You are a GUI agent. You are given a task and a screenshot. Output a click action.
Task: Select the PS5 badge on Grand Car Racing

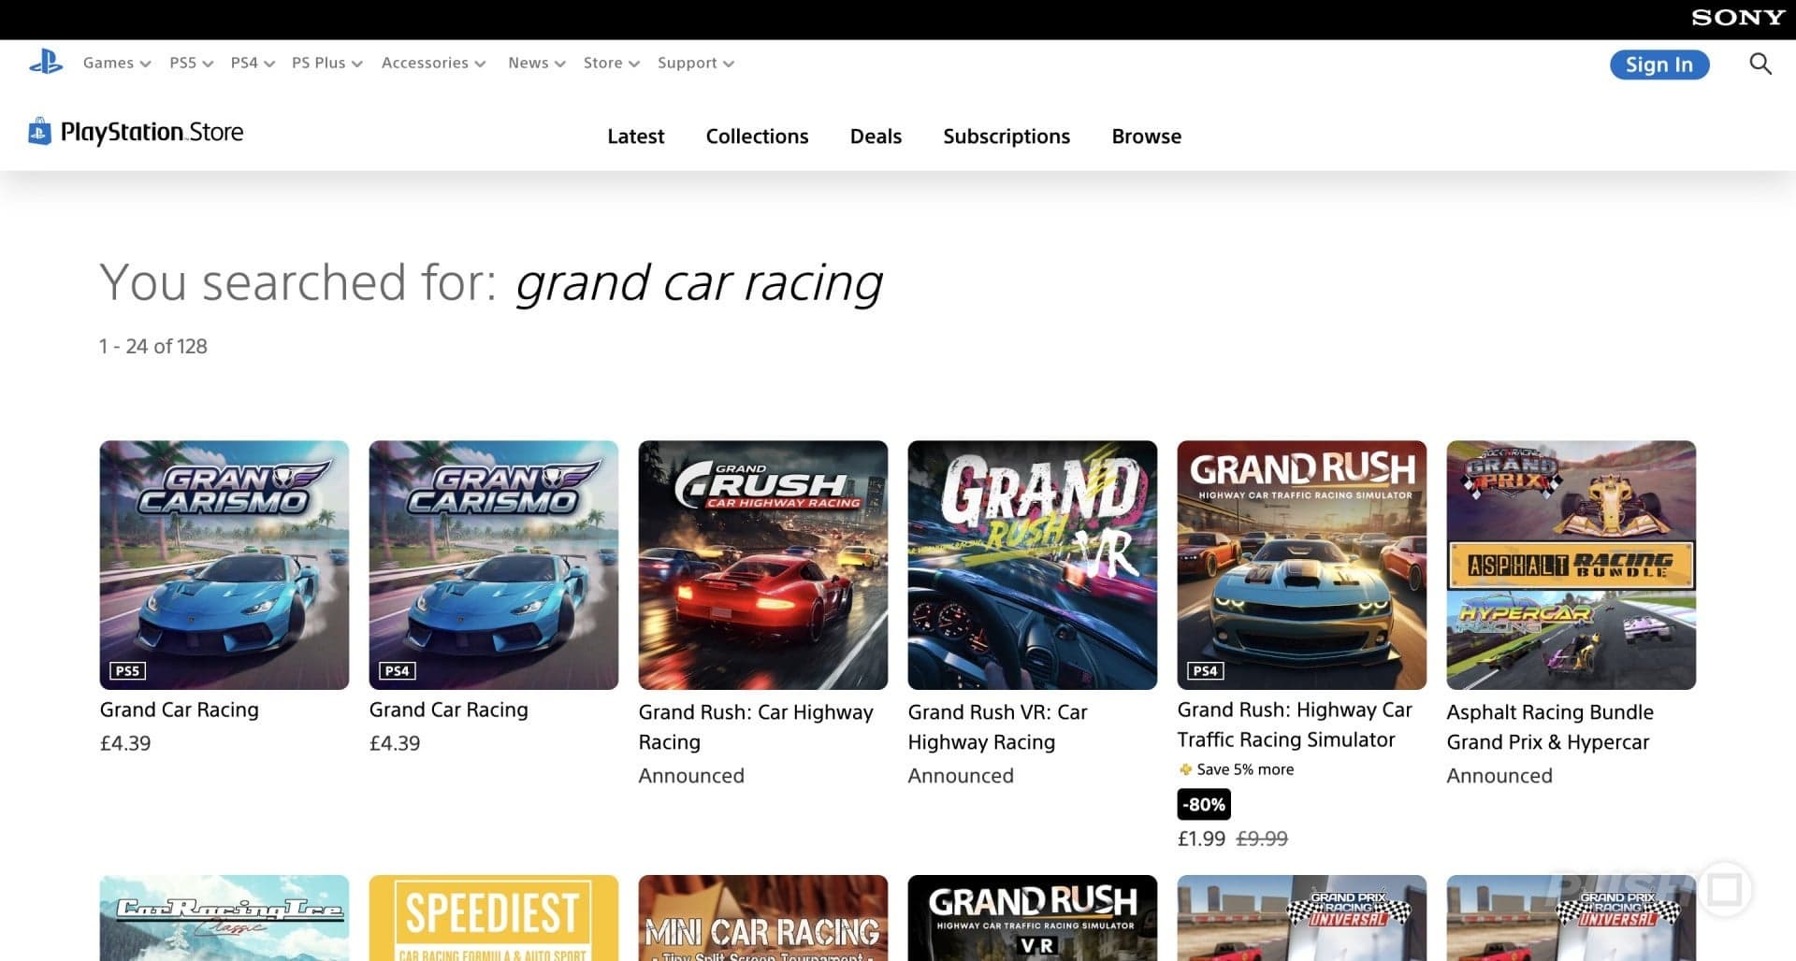[x=128, y=670]
